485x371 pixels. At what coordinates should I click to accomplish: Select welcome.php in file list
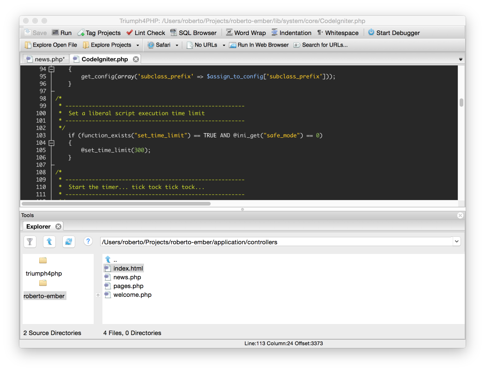(128, 294)
